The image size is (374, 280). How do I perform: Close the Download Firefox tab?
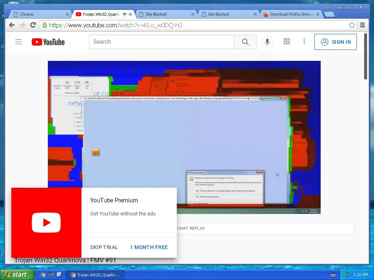318,14
